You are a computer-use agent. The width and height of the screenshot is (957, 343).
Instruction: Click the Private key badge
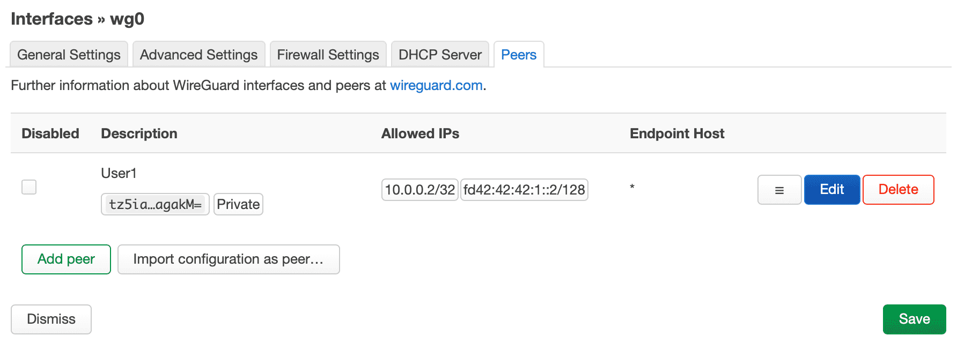pos(238,204)
